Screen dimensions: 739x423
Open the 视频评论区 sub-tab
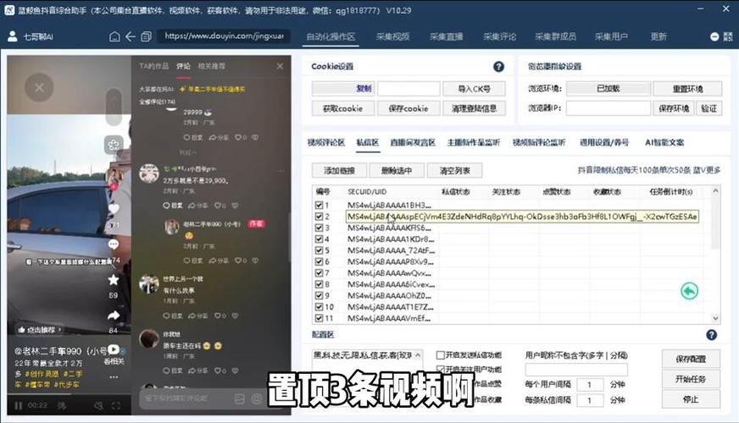tap(326, 143)
